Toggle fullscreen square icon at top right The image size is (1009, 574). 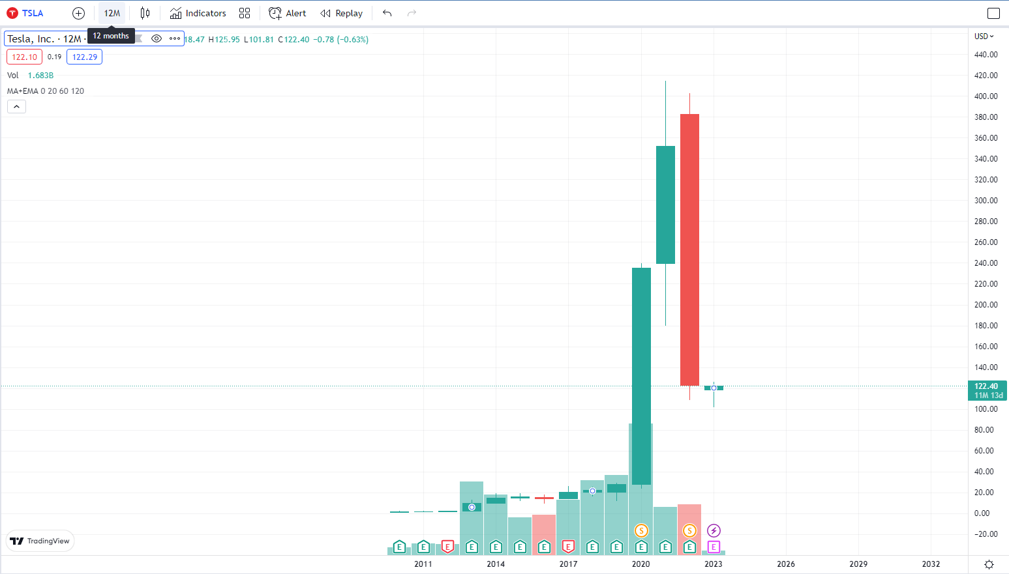[993, 13]
